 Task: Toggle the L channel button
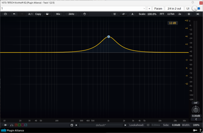[x=16, y=125]
